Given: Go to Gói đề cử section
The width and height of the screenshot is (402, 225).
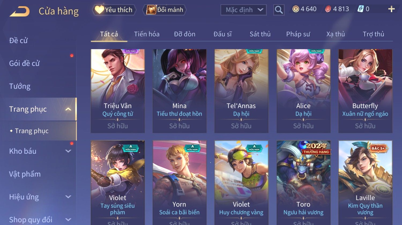Looking at the screenshot, I should tap(24, 63).
